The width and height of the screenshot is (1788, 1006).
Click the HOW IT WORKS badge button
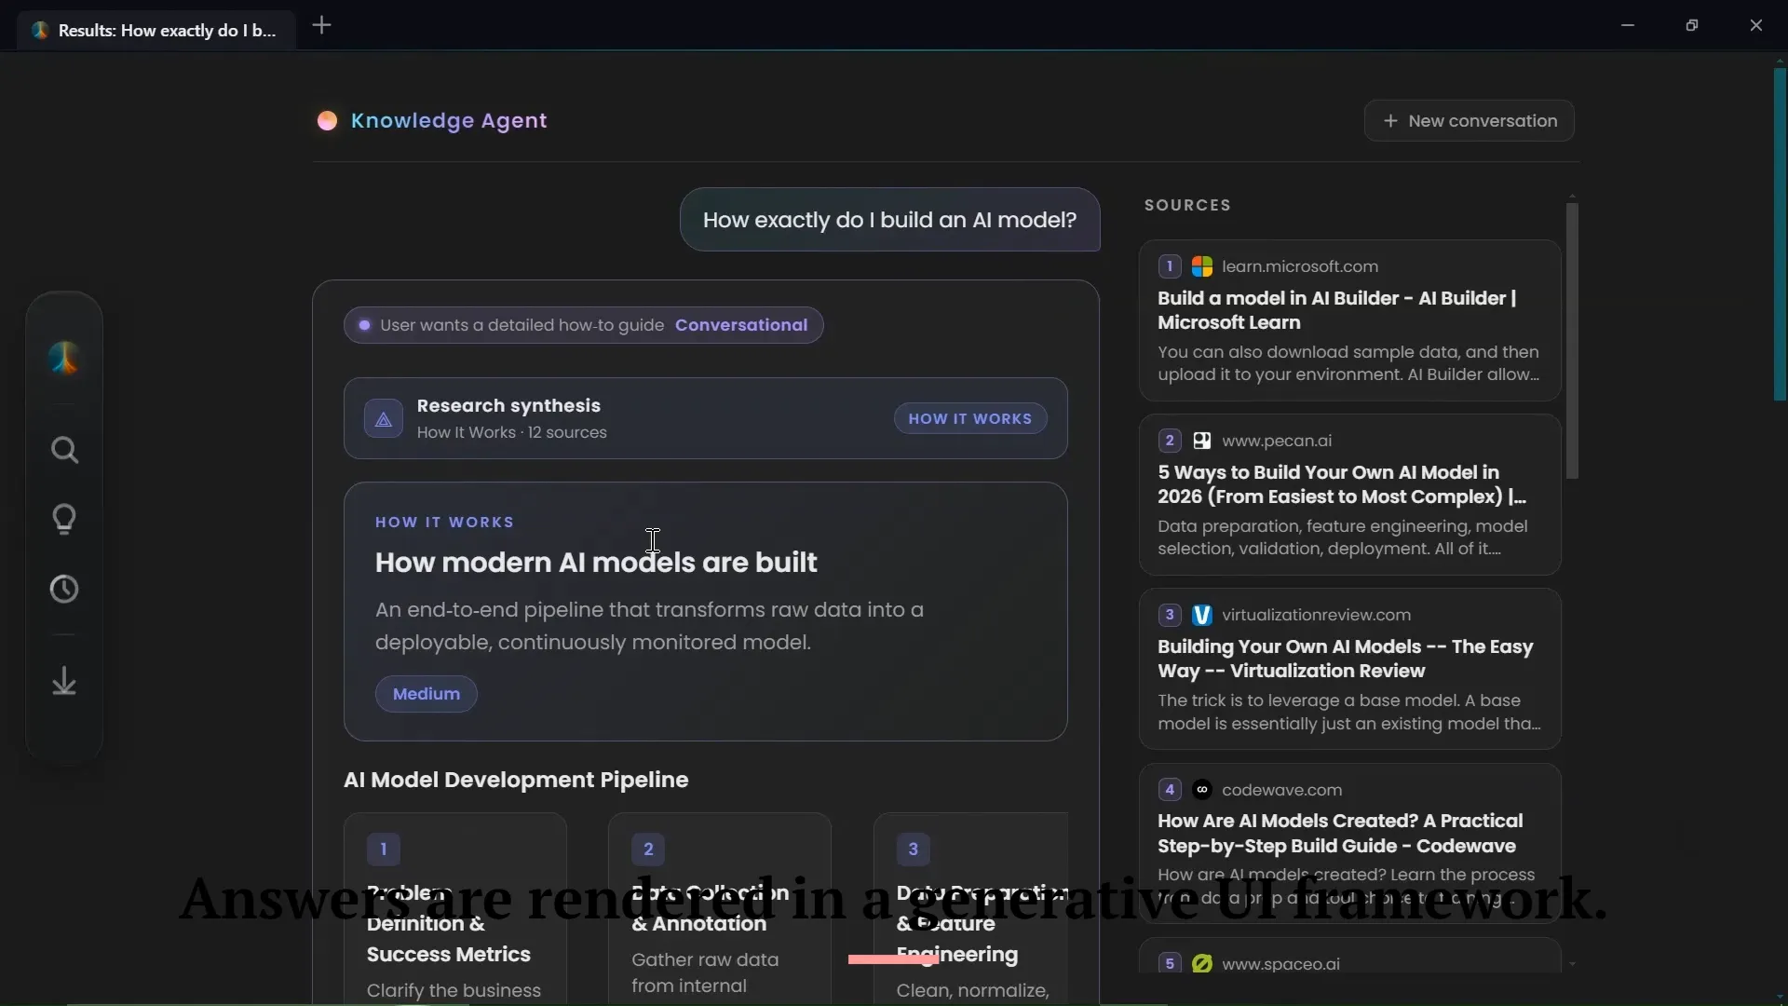(x=970, y=419)
